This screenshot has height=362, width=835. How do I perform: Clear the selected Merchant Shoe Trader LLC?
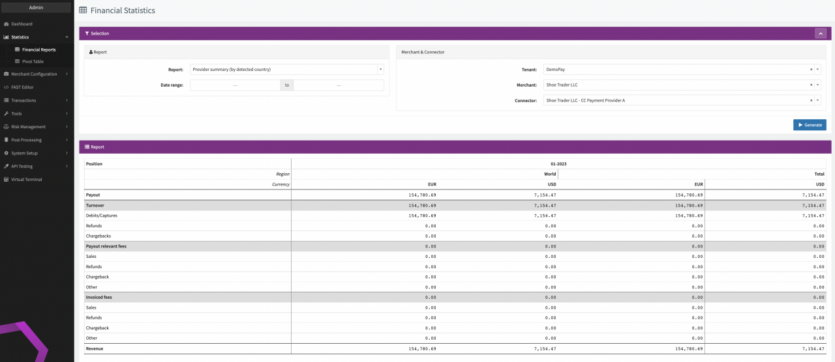[812, 85]
